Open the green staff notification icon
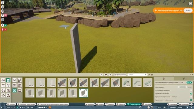Screen dimensions: 194x109 click(3, 25)
